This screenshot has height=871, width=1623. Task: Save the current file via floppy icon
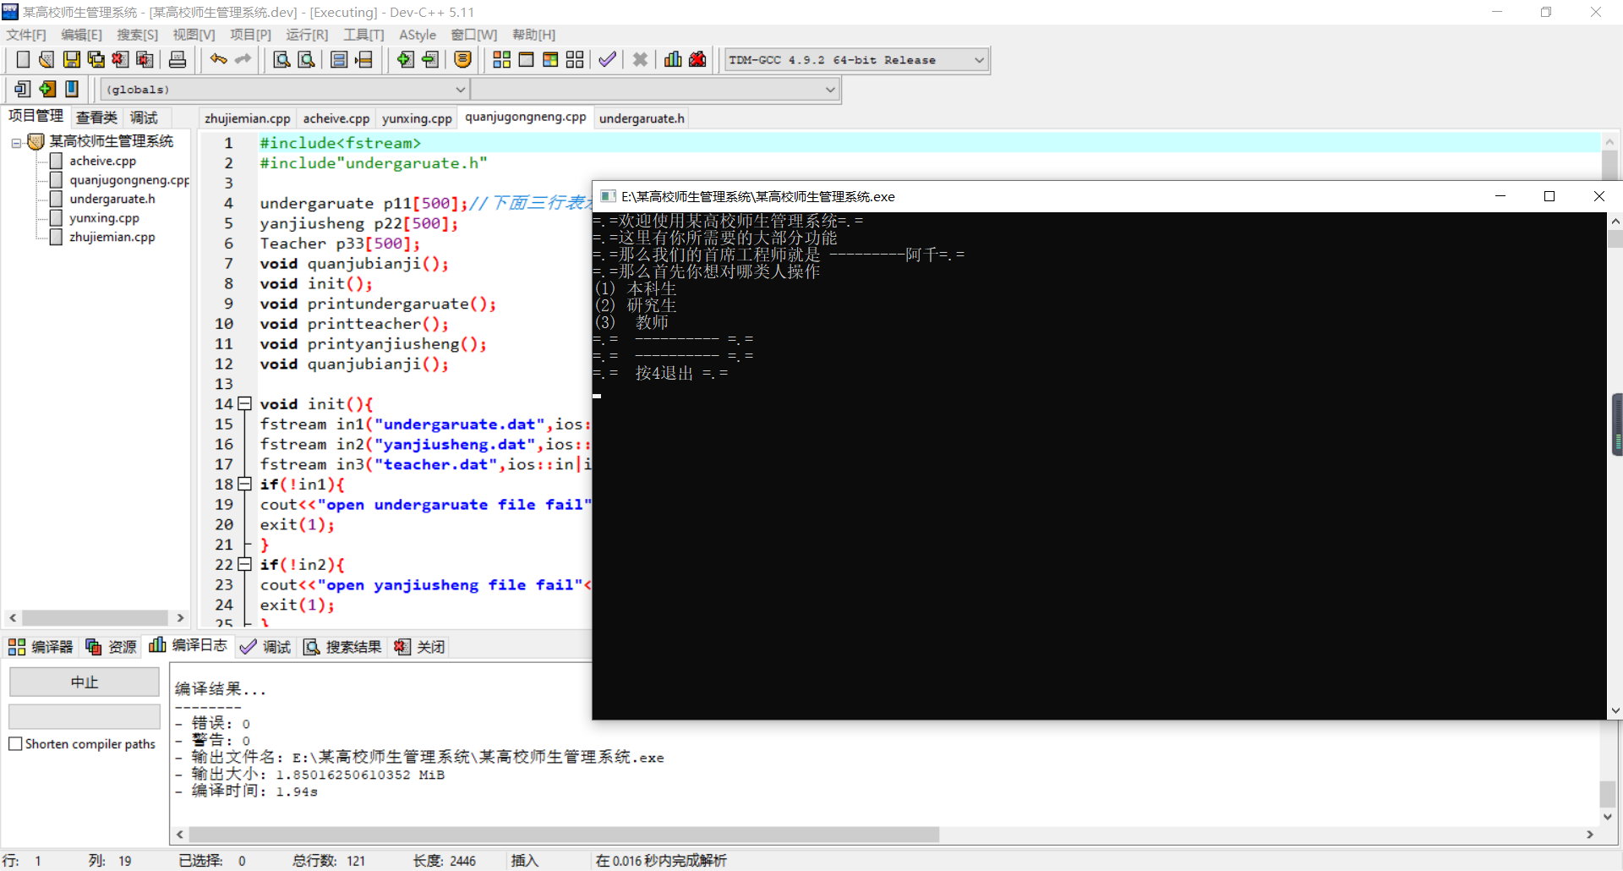[72, 59]
